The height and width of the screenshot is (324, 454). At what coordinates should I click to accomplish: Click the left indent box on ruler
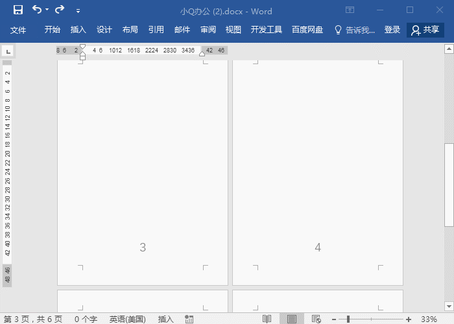pos(82,58)
